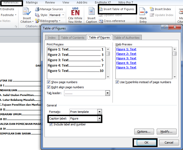Click 'B. Latar Belakang Masalah' in the document
The height and width of the screenshot is (150, 183).
coord(17,100)
